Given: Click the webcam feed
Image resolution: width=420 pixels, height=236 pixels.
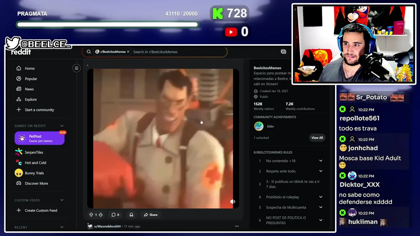Looking at the screenshot, I should [354, 44].
